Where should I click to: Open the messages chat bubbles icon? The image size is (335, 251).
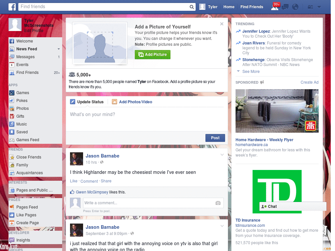coord(285,7)
